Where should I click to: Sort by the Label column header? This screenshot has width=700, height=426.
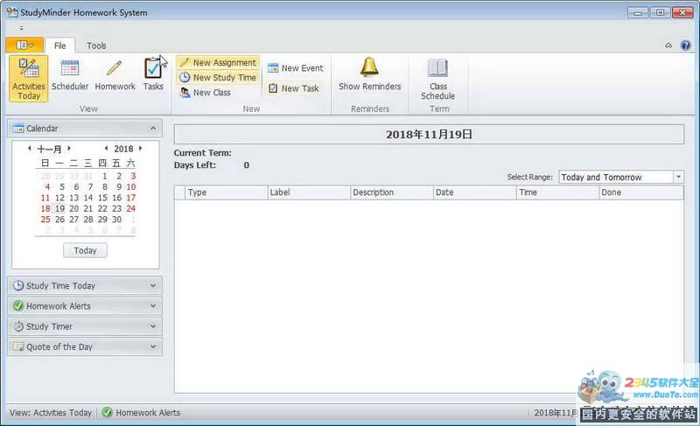[309, 192]
